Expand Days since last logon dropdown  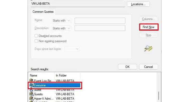(72, 49)
